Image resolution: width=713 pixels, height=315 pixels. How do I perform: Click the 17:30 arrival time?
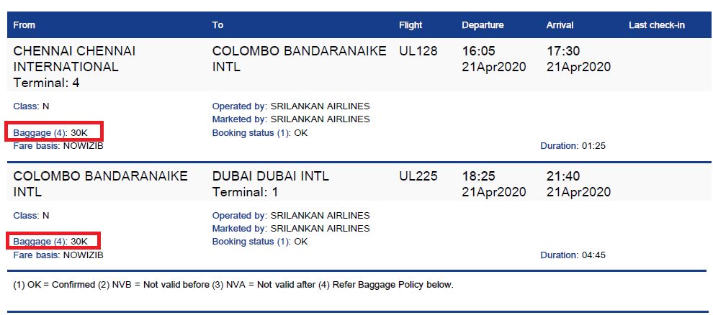pos(564,52)
